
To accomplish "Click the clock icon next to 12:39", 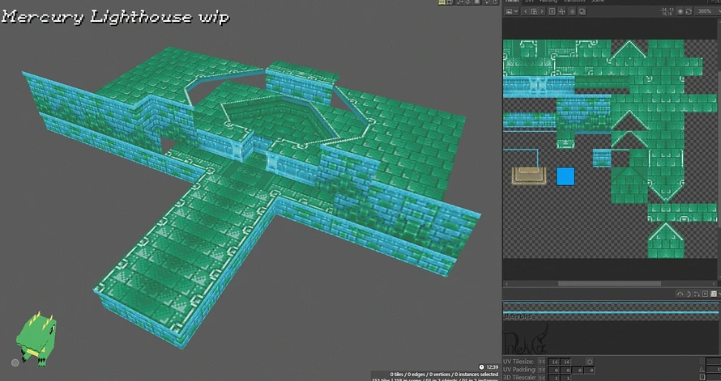I will 481,366.
